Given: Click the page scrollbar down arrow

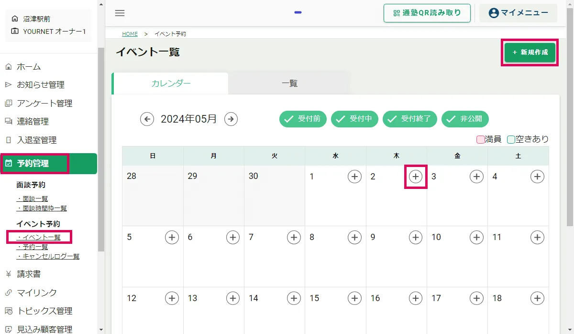Looking at the screenshot, I should 570,330.
